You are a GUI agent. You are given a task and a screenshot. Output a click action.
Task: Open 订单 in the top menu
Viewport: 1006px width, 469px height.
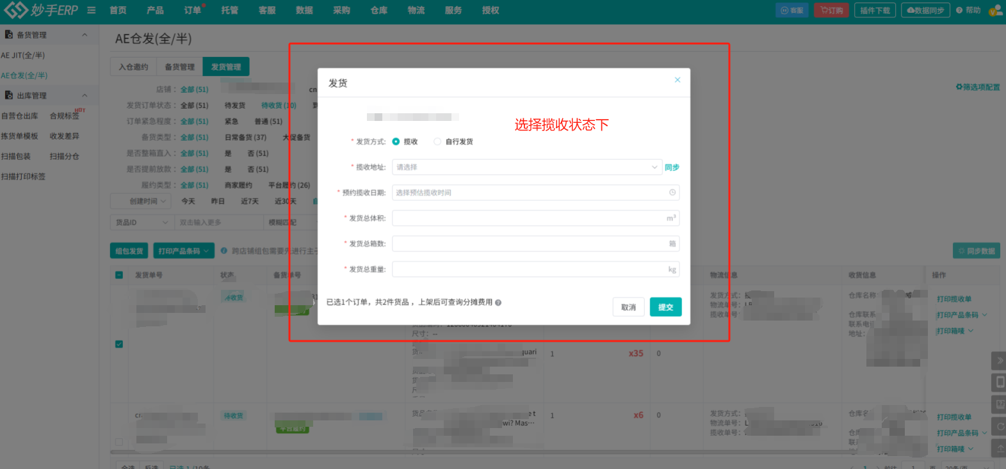pyautogui.click(x=192, y=10)
